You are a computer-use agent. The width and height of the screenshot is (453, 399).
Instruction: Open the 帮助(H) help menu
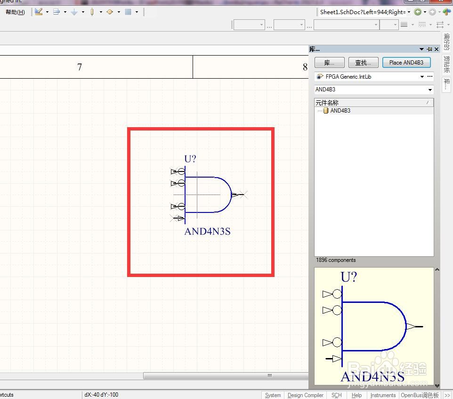15,12
